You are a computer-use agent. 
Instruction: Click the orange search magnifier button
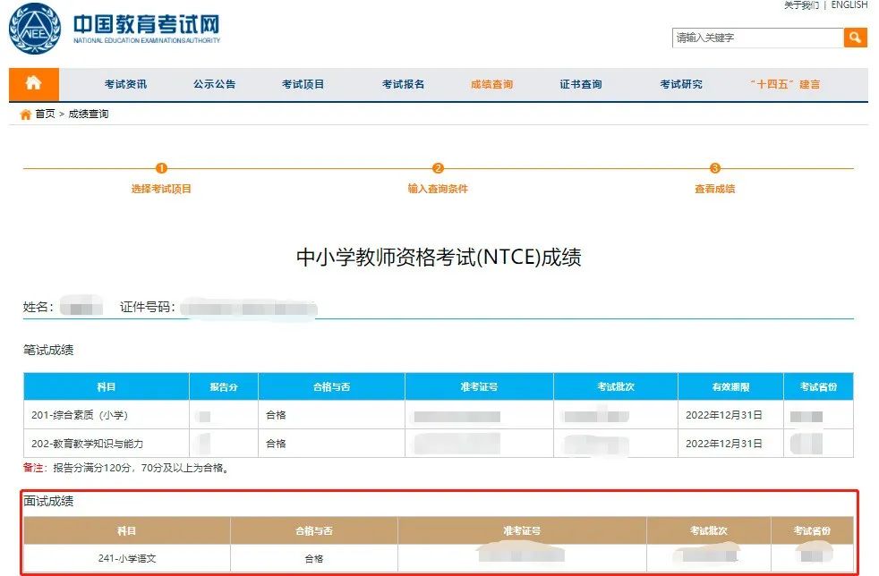pos(855,38)
